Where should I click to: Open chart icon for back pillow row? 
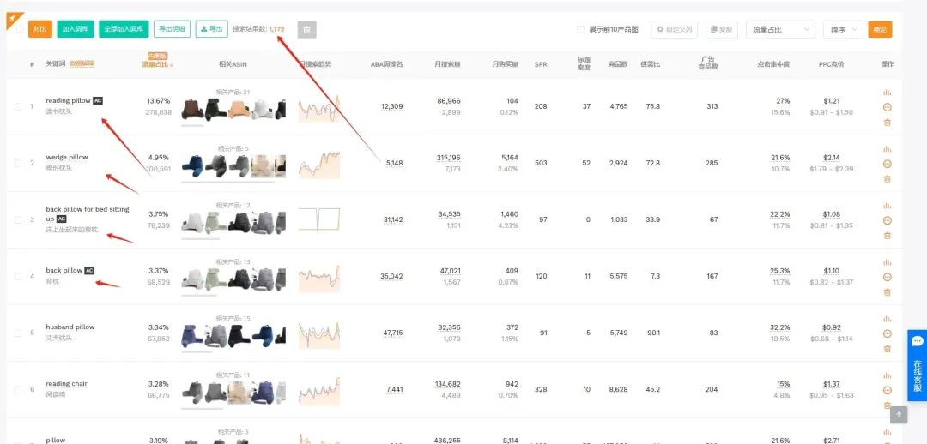(x=887, y=262)
